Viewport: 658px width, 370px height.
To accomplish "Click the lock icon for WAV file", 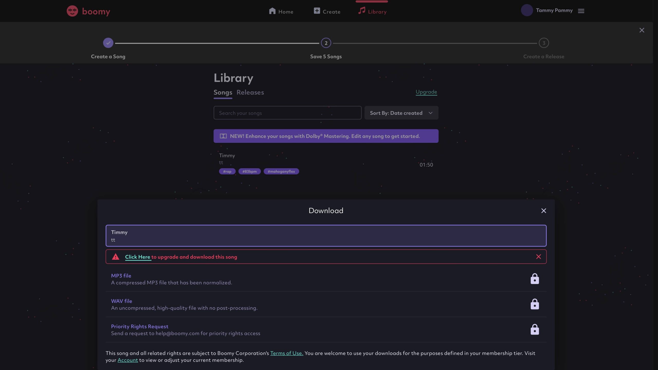I will (x=535, y=304).
